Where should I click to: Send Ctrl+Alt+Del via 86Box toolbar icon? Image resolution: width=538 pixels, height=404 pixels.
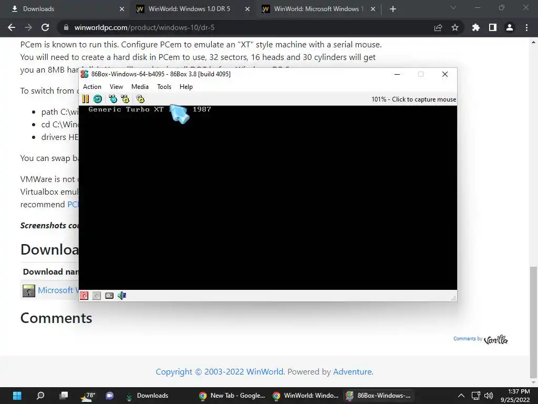112,99
